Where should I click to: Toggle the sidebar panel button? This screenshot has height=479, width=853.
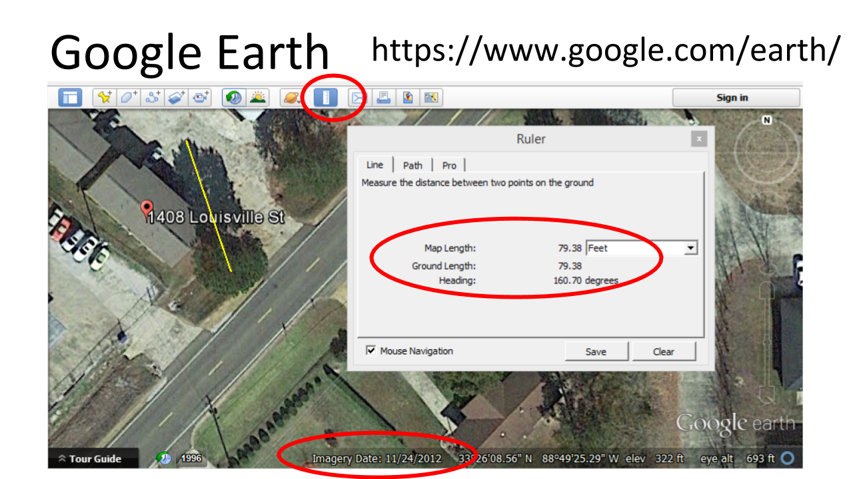coord(70,98)
